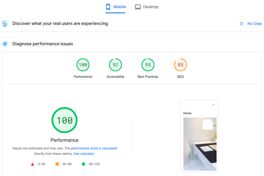Click the mobile phone icon

pos(108,7)
